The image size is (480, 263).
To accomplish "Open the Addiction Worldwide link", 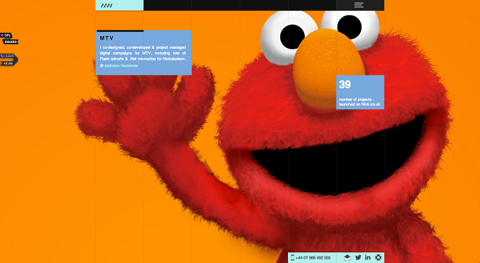I will pyautogui.click(x=121, y=66).
